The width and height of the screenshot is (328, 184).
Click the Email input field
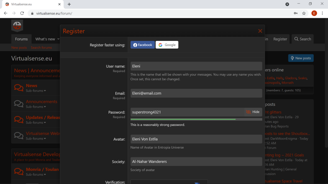pos(196,93)
